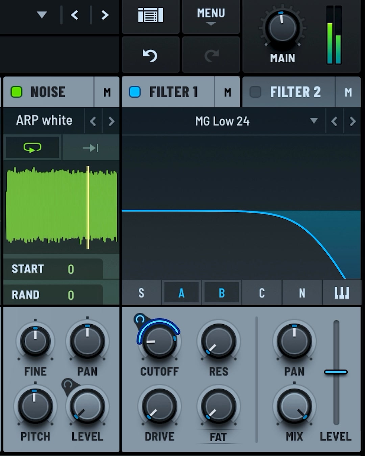The image size is (365, 456).
Task: Click the filter LEVEL vertical slider handle
Action: [336, 372]
